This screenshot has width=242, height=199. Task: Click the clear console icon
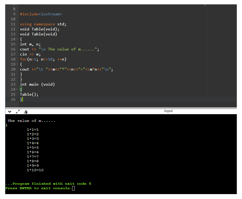[26, 112]
